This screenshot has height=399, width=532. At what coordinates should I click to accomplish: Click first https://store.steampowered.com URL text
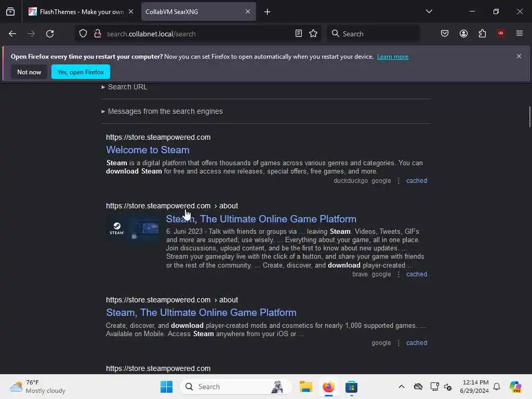pos(158,137)
